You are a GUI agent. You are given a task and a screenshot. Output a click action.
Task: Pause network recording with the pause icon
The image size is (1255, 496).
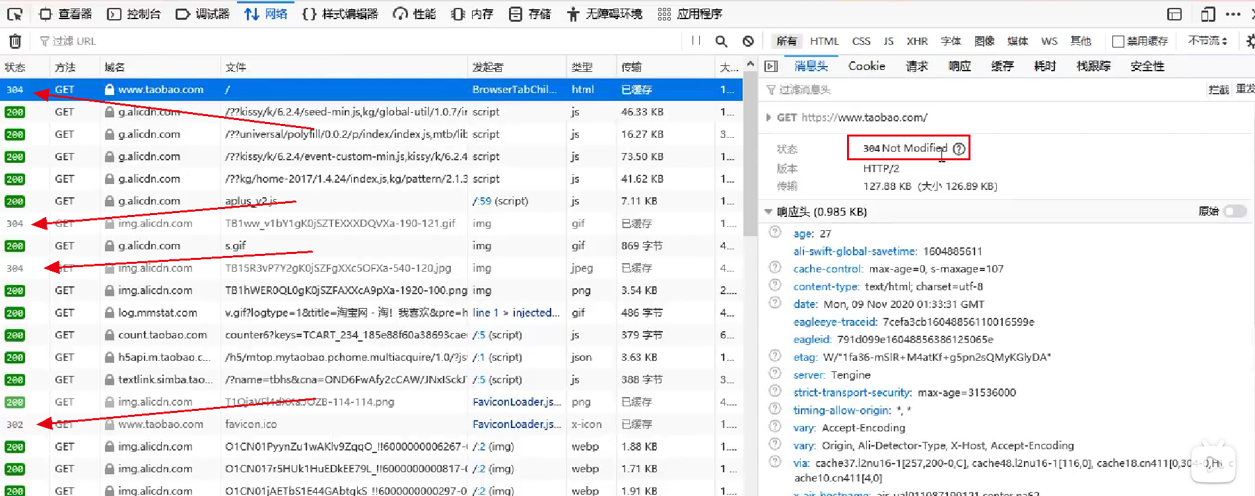point(696,41)
